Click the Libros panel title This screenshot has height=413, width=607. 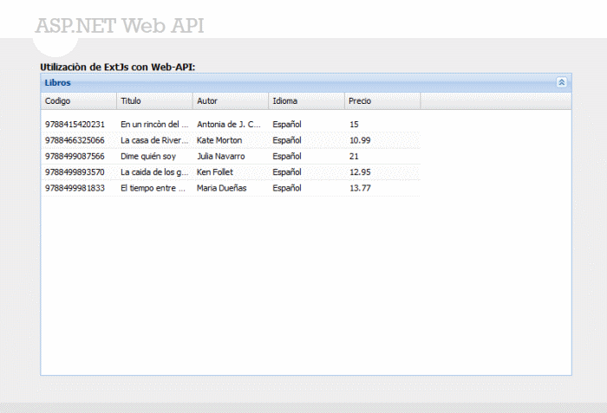click(x=58, y=82)
